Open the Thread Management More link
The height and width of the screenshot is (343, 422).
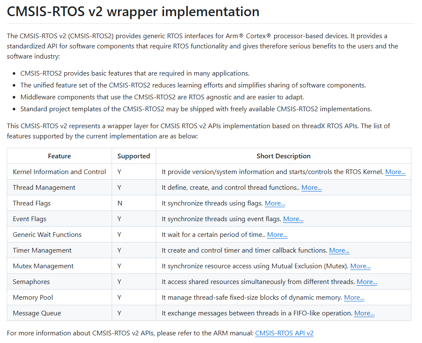pos(311,188)
